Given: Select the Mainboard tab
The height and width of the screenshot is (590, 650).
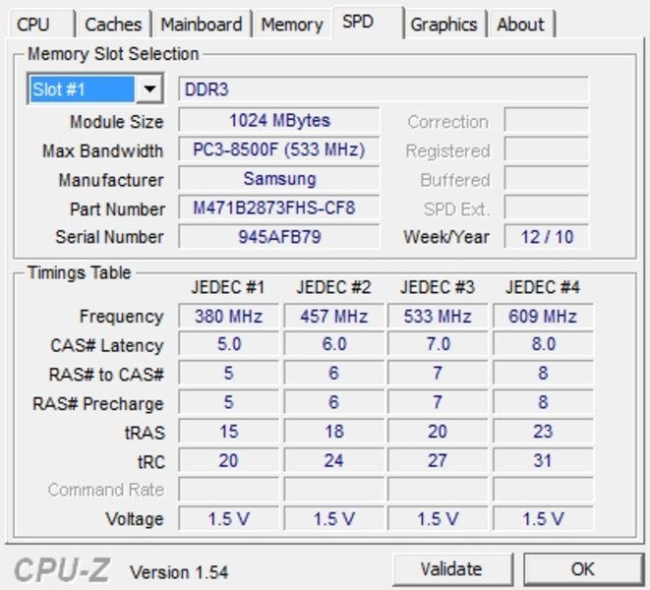Looking at the screenshot, I should 202,25.
